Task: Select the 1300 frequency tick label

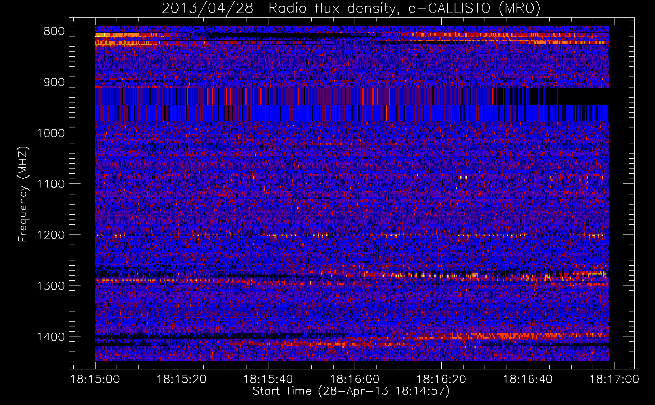Action: 51,286
